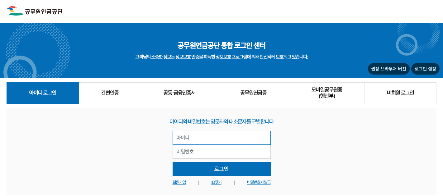Click the 공무원연금공단 logo
The width and height of the screenshot is (443, 196).
(x=35, y=11)
